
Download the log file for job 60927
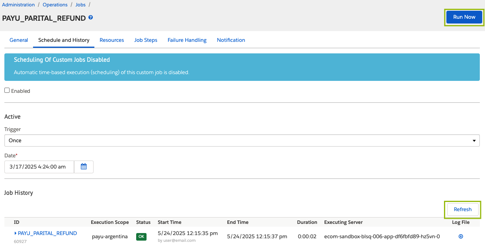tap(461, 236)
